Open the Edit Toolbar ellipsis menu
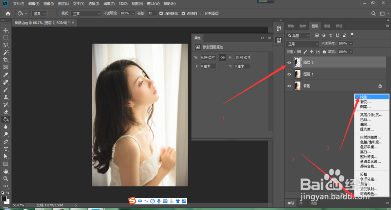This screenshot has width=391, height=210. [x=5, y=186]
